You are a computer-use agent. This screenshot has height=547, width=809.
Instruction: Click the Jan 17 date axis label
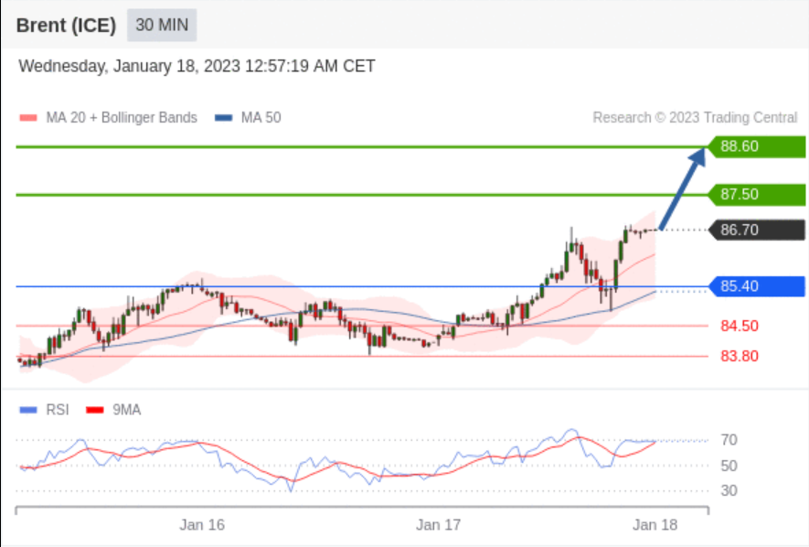(438, 525)
